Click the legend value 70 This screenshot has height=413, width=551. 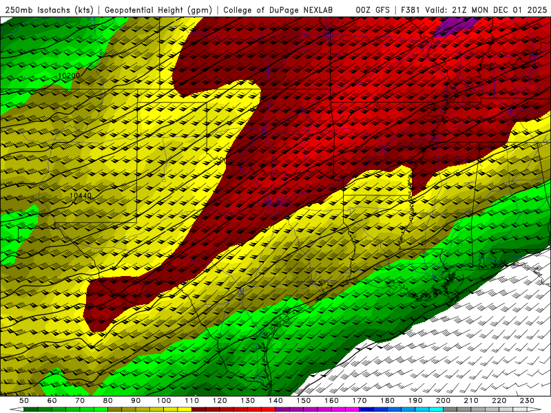pyautogui.click(x=80, y=401)
